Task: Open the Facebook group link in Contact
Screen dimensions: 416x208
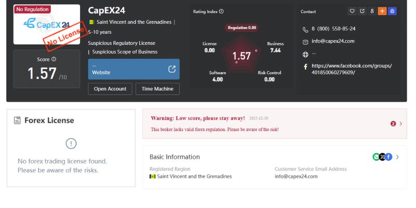Action: click(352, 69)
